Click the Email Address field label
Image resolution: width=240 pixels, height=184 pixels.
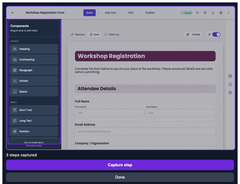85,125
